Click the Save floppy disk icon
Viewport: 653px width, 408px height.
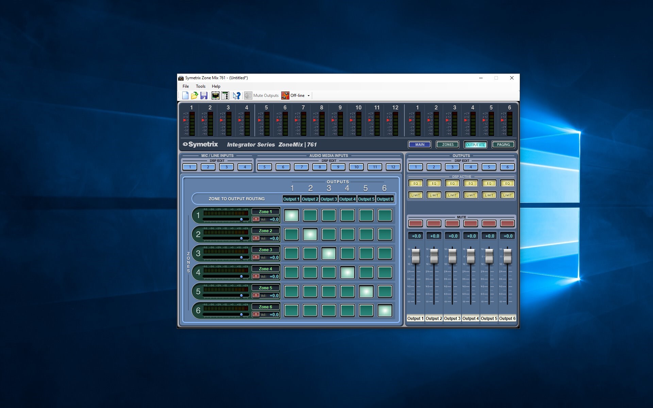point(204,96)
